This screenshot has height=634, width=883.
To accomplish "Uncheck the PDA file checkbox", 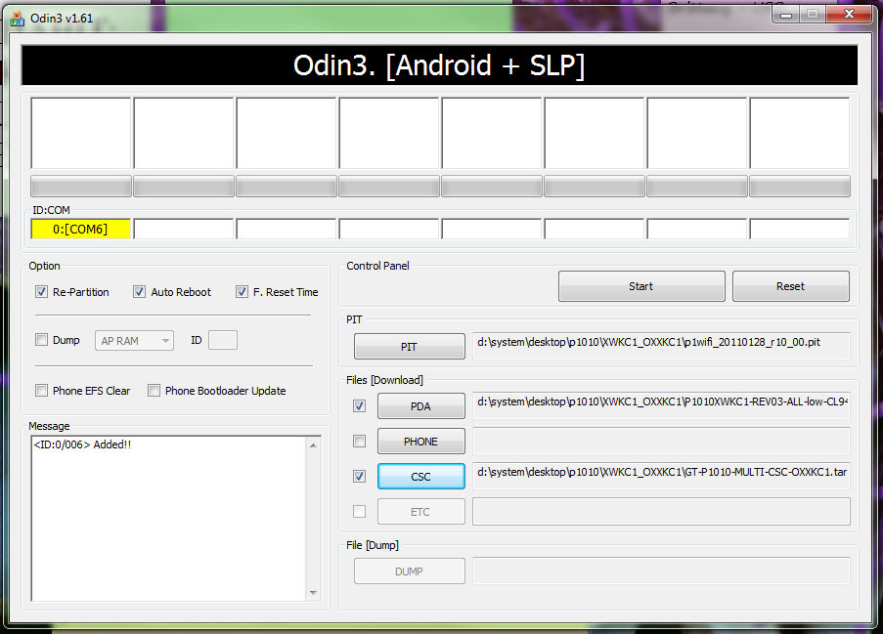I will click(x=359, y=405).
